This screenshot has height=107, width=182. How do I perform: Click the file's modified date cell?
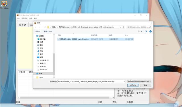pyautogui.click(x=97, y=39)
